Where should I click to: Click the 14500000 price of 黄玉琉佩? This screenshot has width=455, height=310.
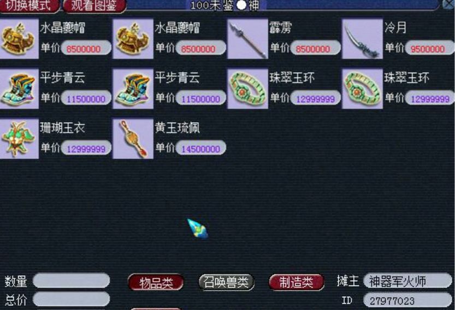click(x=201, y=148)
